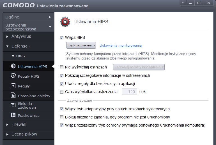Click the Antywirus label in sidebar
The image size is (216, 145).
21,36
